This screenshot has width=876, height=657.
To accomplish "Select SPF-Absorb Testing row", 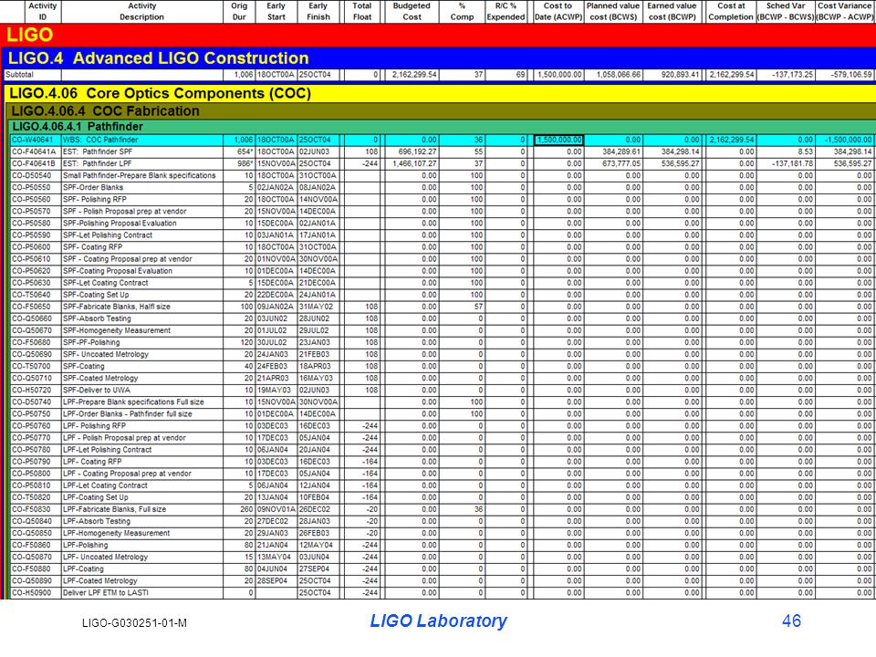I will click(x=443, y=318).
